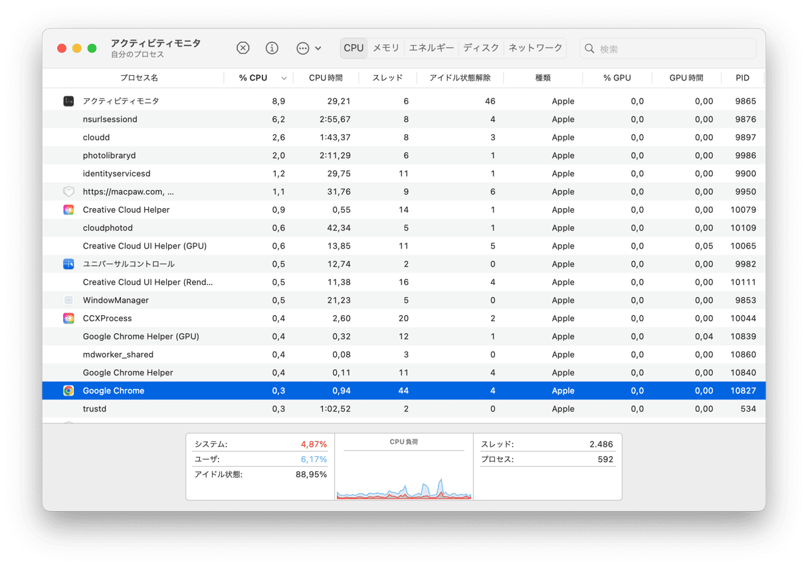The image size is (808, 567).
Task: Click the アイドル状態 value 88,95%
Action: click(x=311, y=475)
